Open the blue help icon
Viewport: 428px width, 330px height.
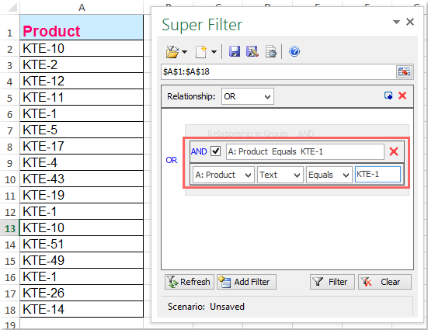[294, 51]
